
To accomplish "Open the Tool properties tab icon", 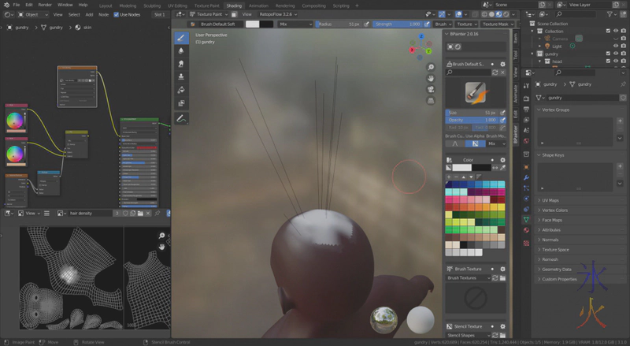I will tap(526, 86).
